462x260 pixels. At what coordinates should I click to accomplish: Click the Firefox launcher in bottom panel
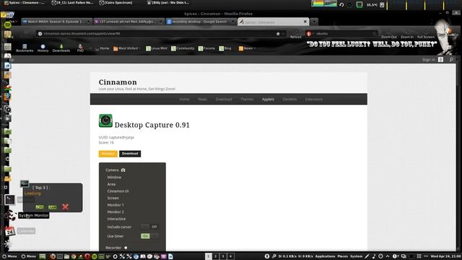tap(53, 256)
